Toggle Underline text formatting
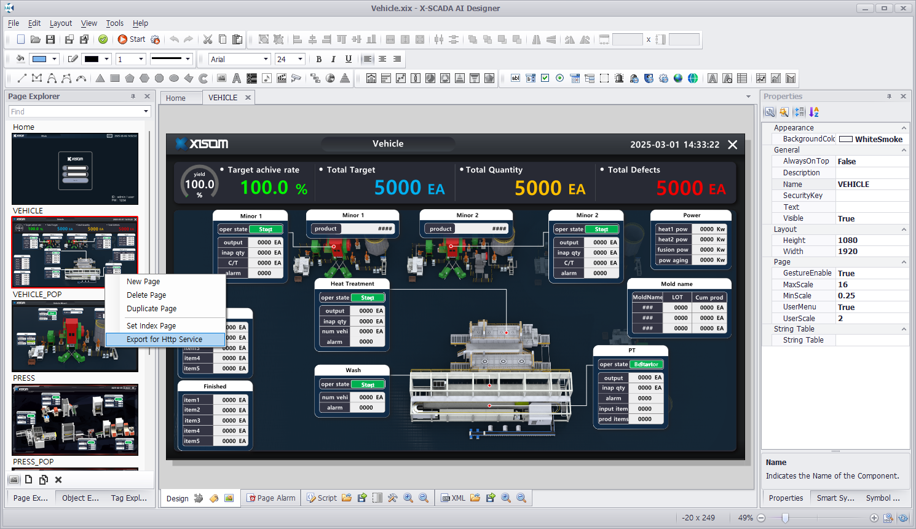 coord(349,59)
